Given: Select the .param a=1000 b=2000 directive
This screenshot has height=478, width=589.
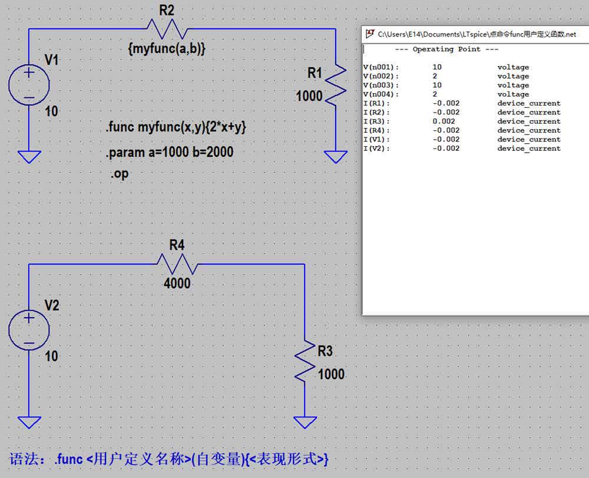Looking at the screenshot, I should pos(170,152).
